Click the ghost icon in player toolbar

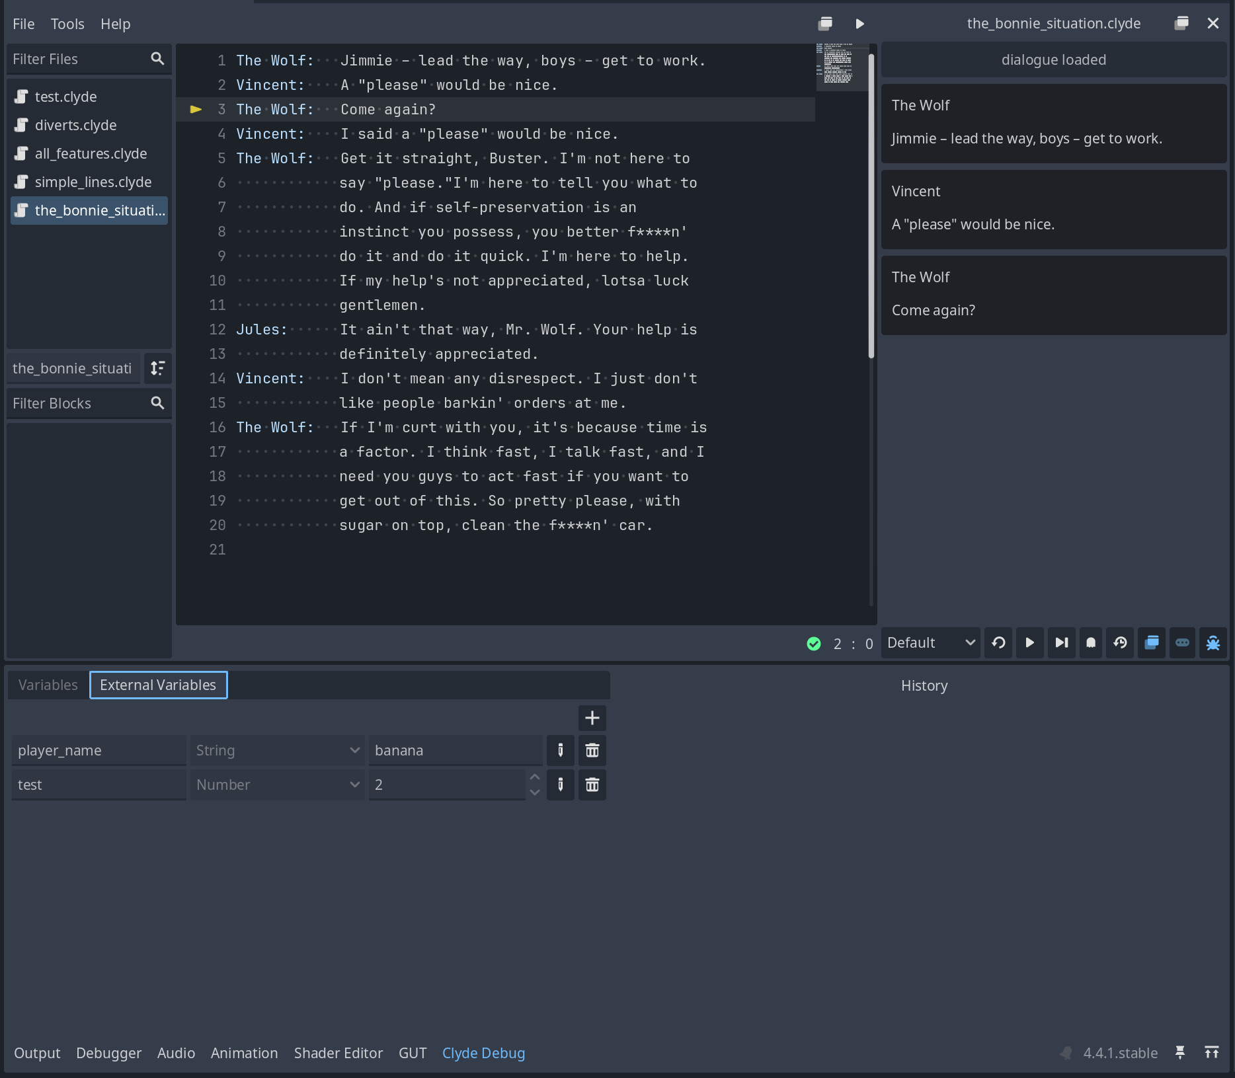pyautogui.click(x=1091, y=642)
